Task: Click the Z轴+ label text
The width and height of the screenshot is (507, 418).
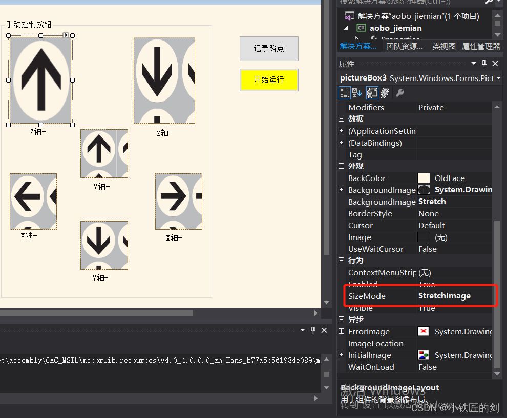Action: point(38,131)
